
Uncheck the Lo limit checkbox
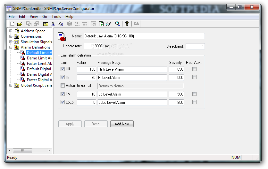click(63, 94)
